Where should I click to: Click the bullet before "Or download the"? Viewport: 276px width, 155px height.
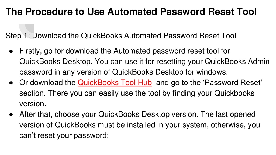click(11, 83)
